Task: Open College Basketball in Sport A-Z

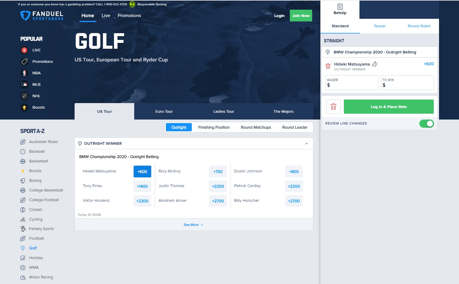Action: [46, 190]
